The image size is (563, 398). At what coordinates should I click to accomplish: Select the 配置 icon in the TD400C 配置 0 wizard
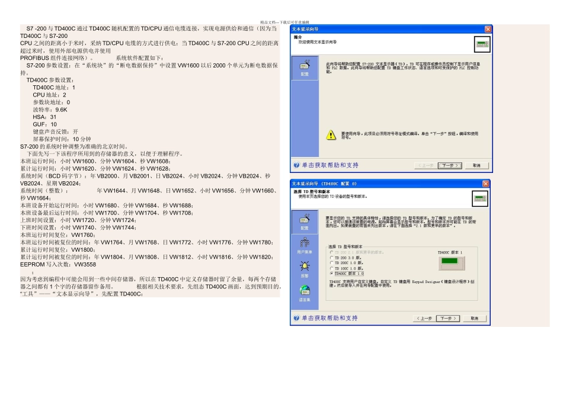tap(305, 222)
